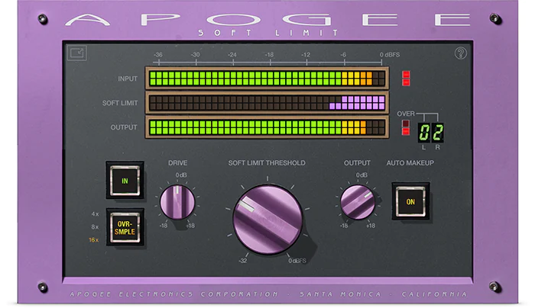Reset the left channel over counter display
The image size is (535, 308).
424,133
